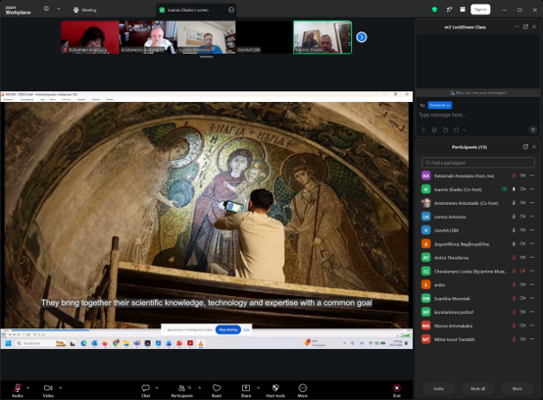
Task: Expand the audio options arrow
Action: click(x=28, y=388)
